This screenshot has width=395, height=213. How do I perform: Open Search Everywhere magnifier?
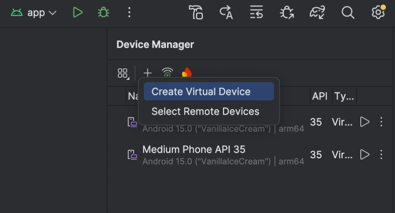point(348,13)
